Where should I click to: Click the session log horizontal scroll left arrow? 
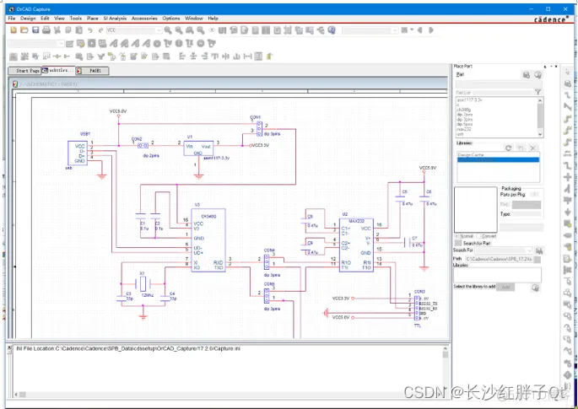[x=16, y=395]
